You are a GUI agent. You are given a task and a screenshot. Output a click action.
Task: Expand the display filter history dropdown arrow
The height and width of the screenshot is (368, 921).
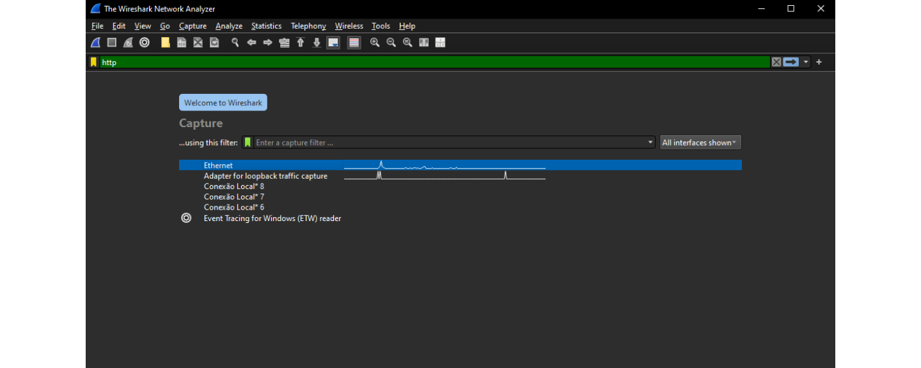point(806,62)
